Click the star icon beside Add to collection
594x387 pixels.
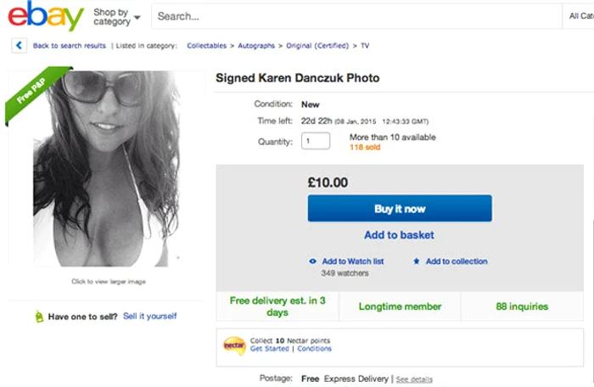coord(416,261)
